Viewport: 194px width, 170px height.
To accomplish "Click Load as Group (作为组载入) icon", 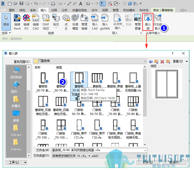I will click(158, 22).
